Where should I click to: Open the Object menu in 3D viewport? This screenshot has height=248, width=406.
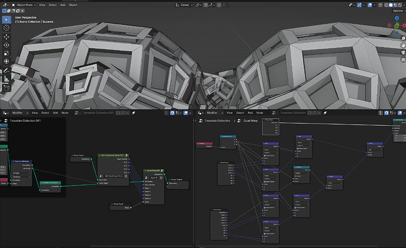73,5
